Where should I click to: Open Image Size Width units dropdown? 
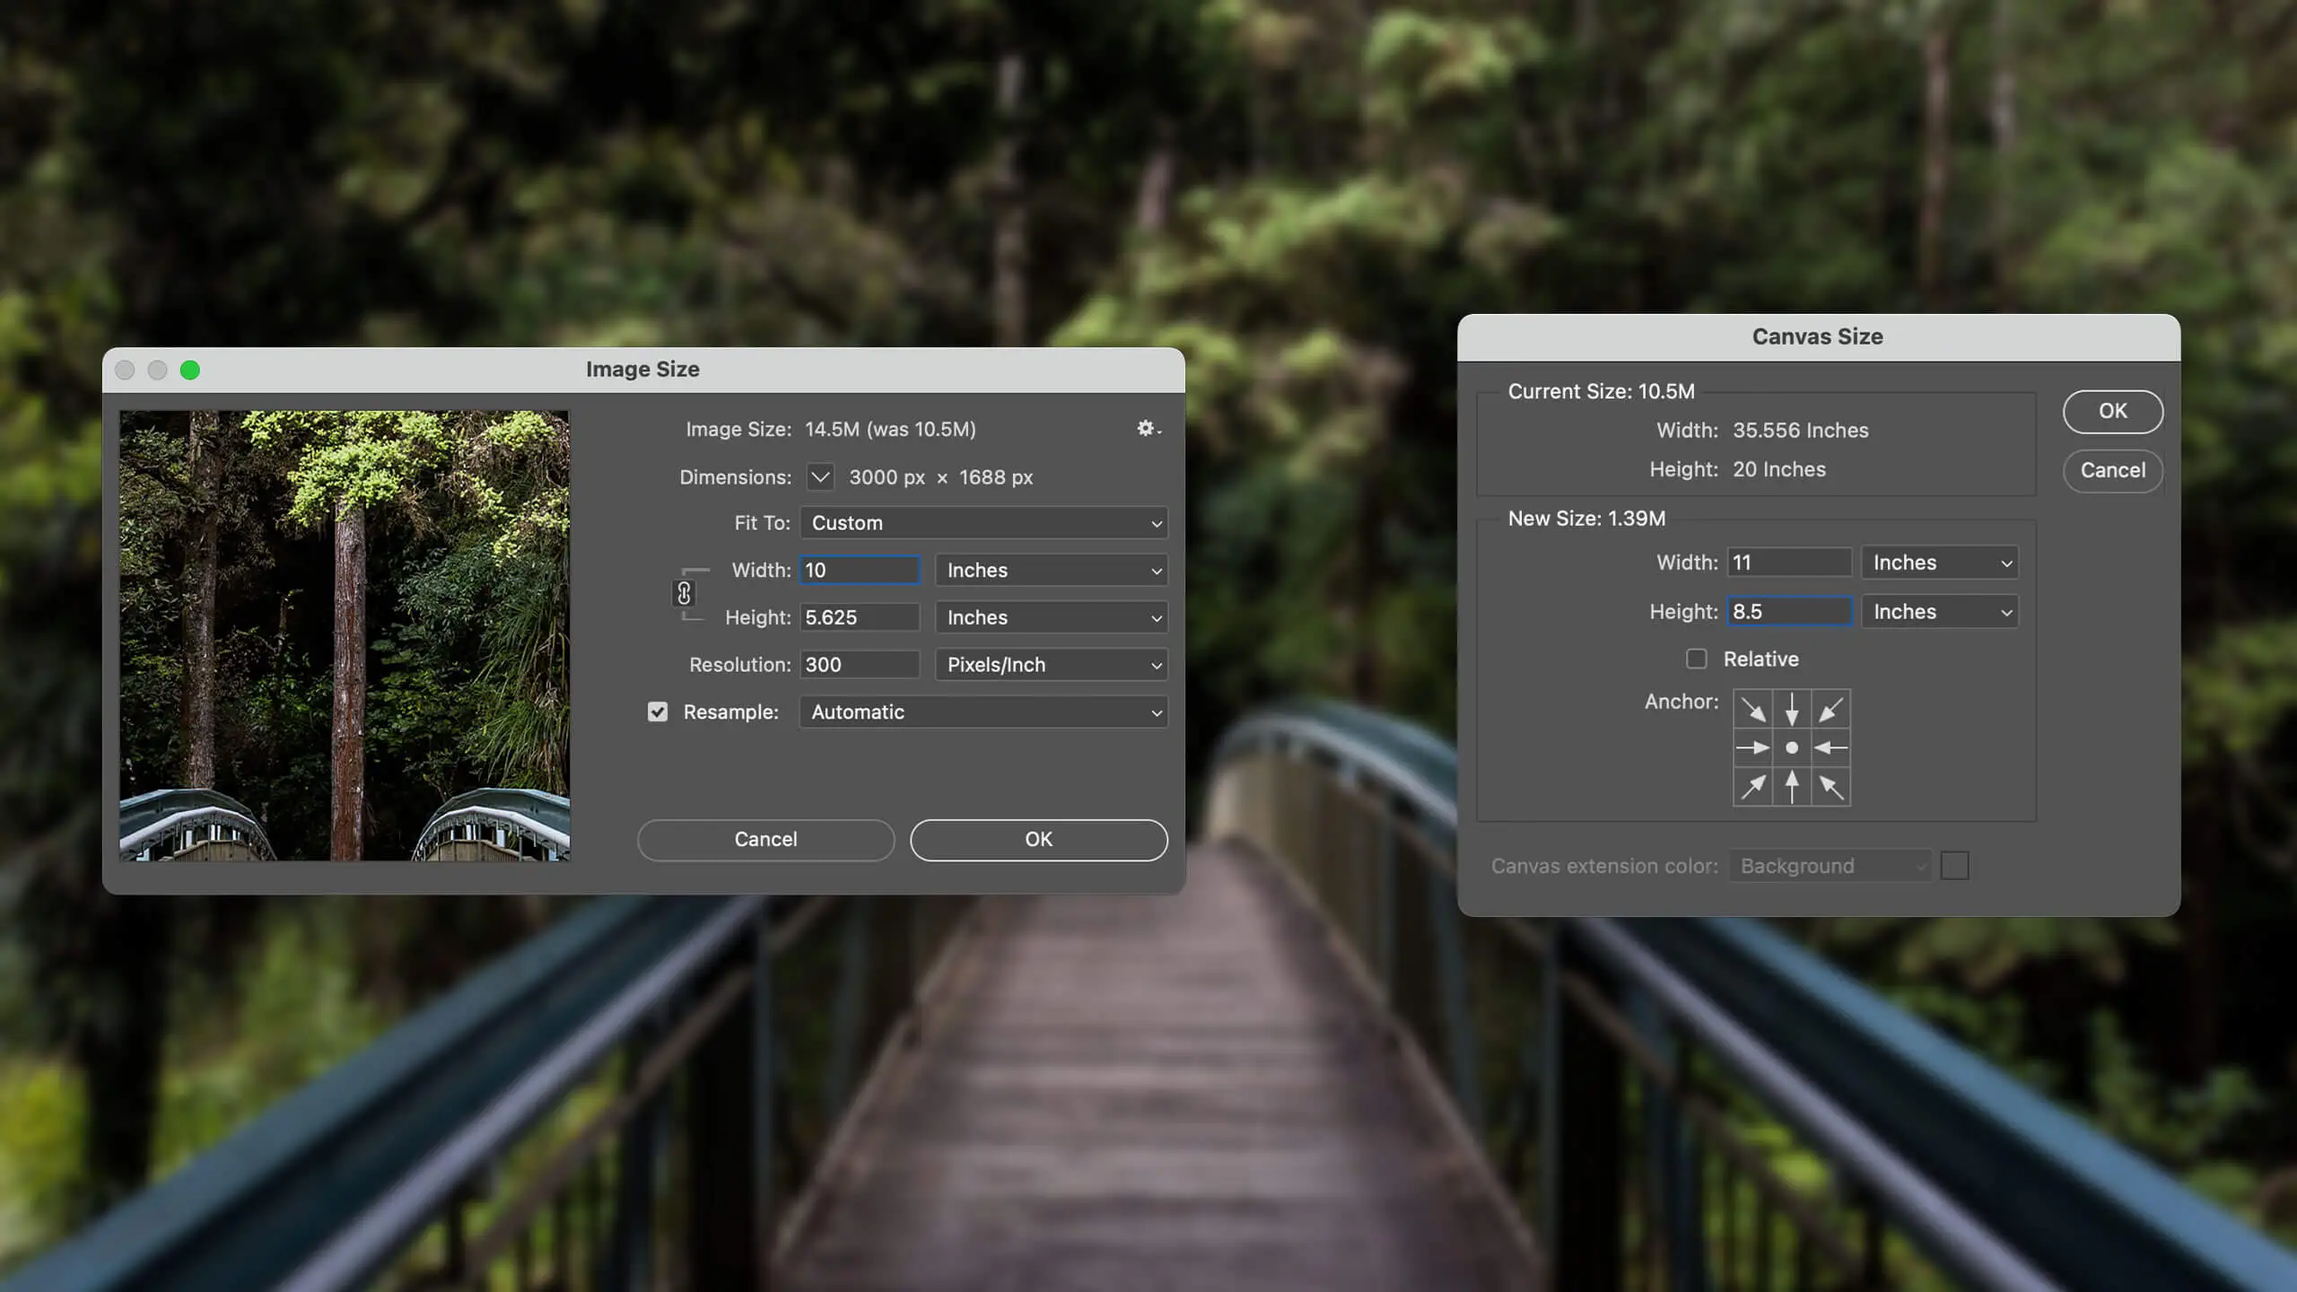(x=1052, y=570)
